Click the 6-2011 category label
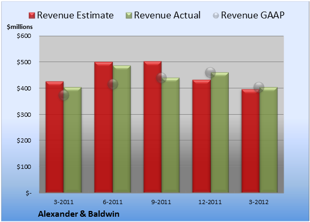310x222 pixels. coord(113,202)
